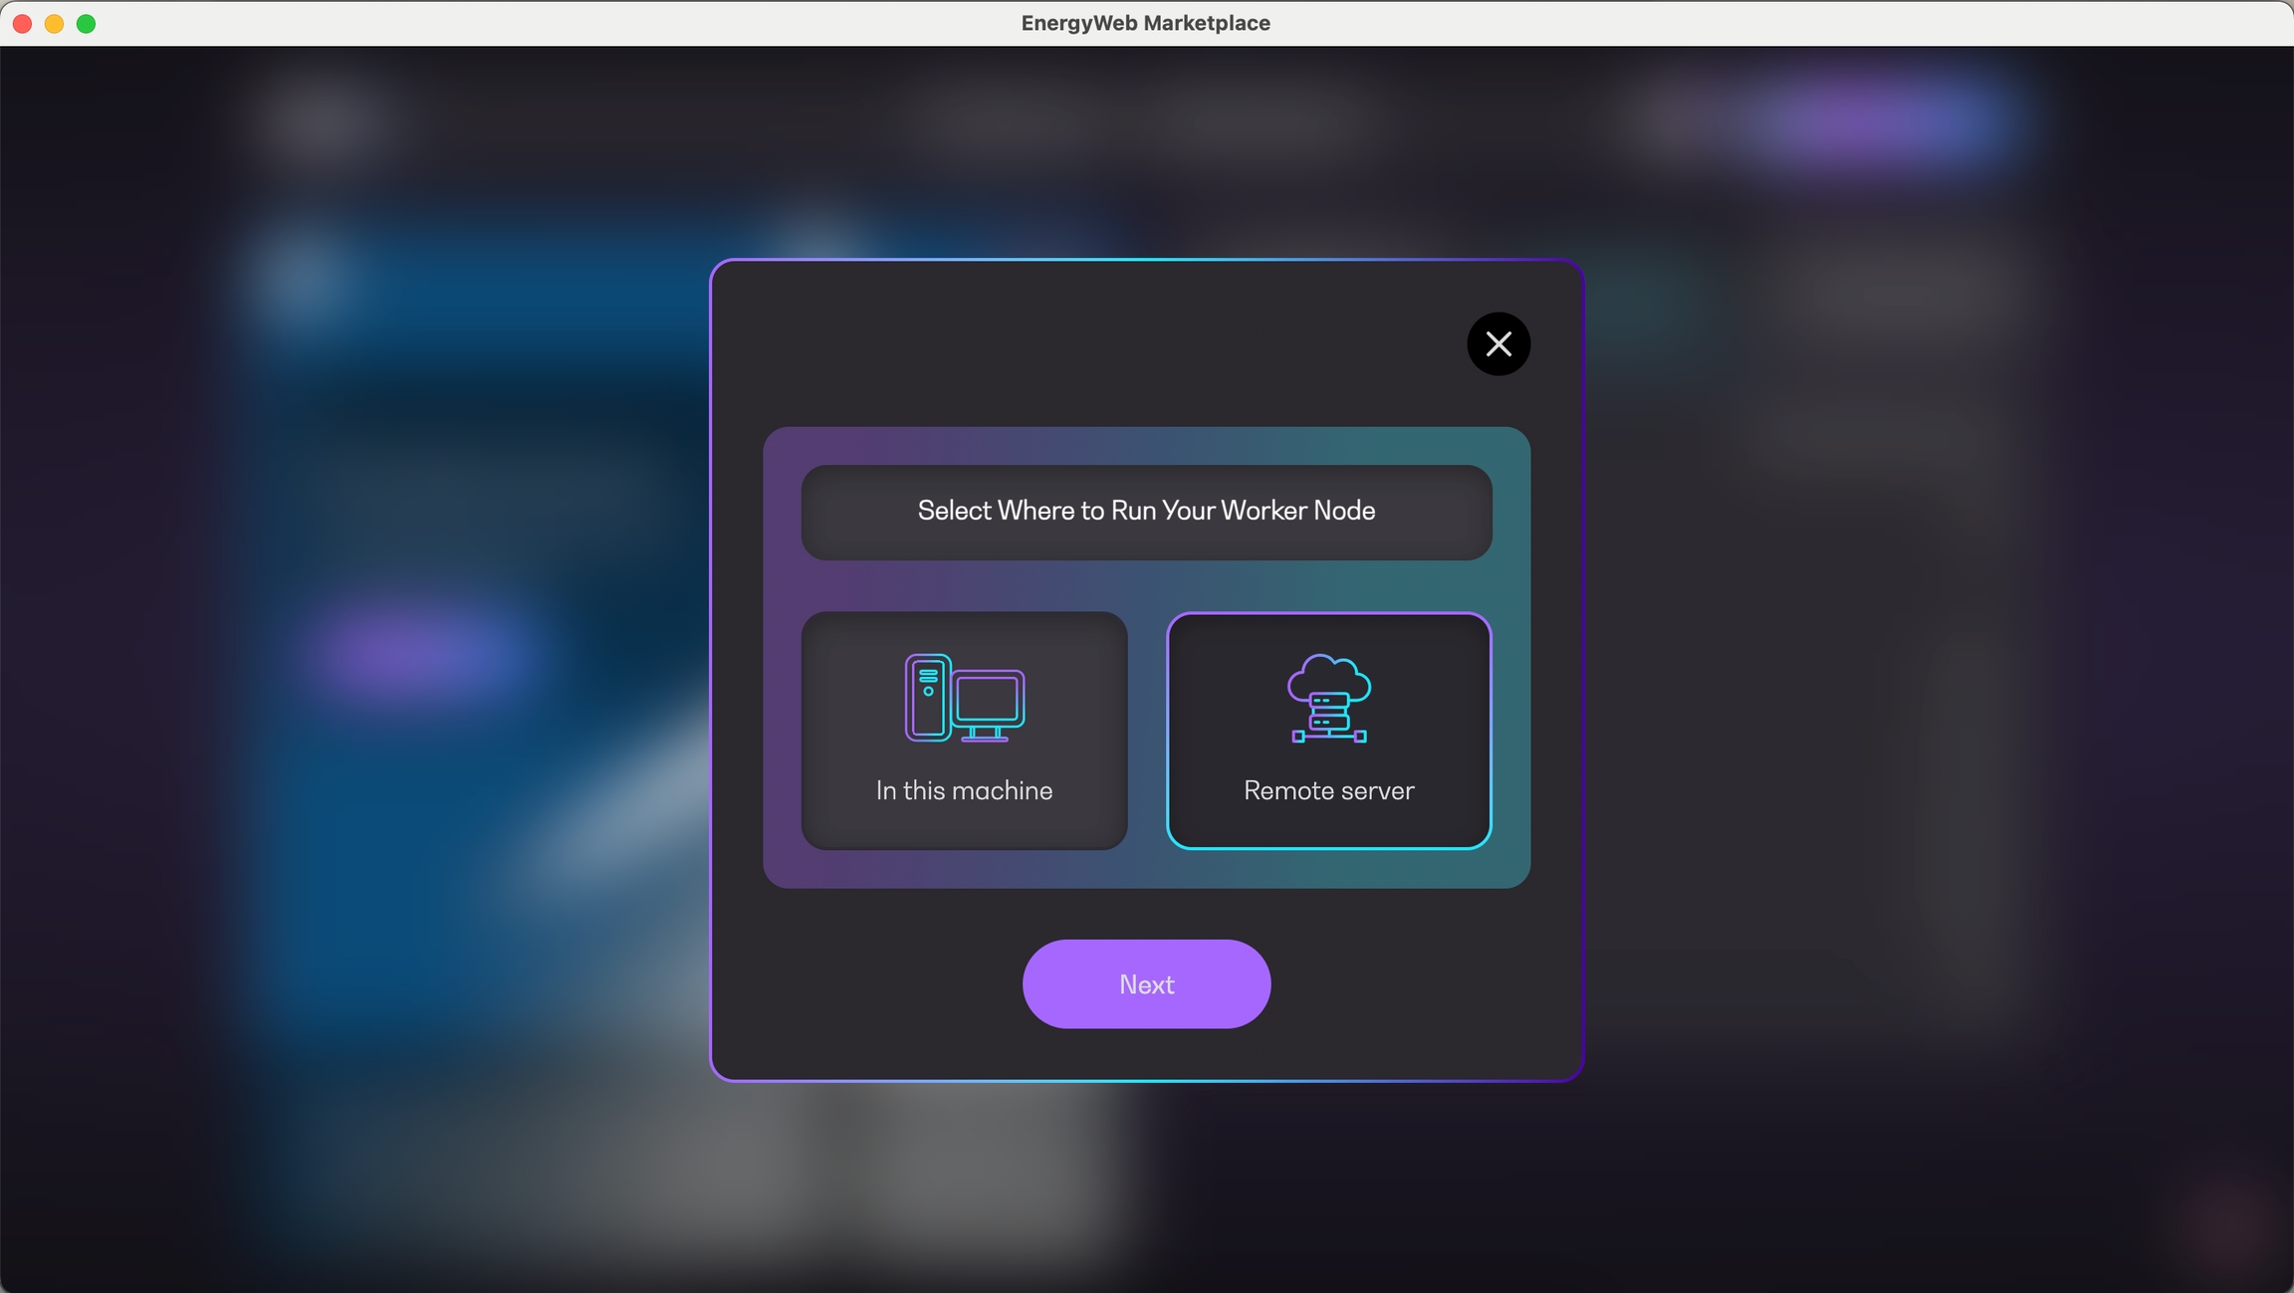
Task: Click the cloud server icon
Action: tap(1328, 698)
